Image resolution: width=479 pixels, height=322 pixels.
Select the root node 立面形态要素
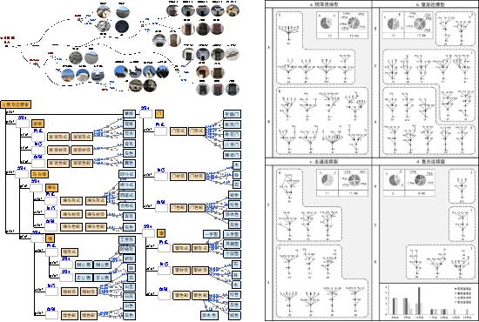(16, 104)
